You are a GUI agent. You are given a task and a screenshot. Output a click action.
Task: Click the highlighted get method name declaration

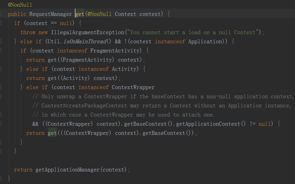click(x=80, y=14)
